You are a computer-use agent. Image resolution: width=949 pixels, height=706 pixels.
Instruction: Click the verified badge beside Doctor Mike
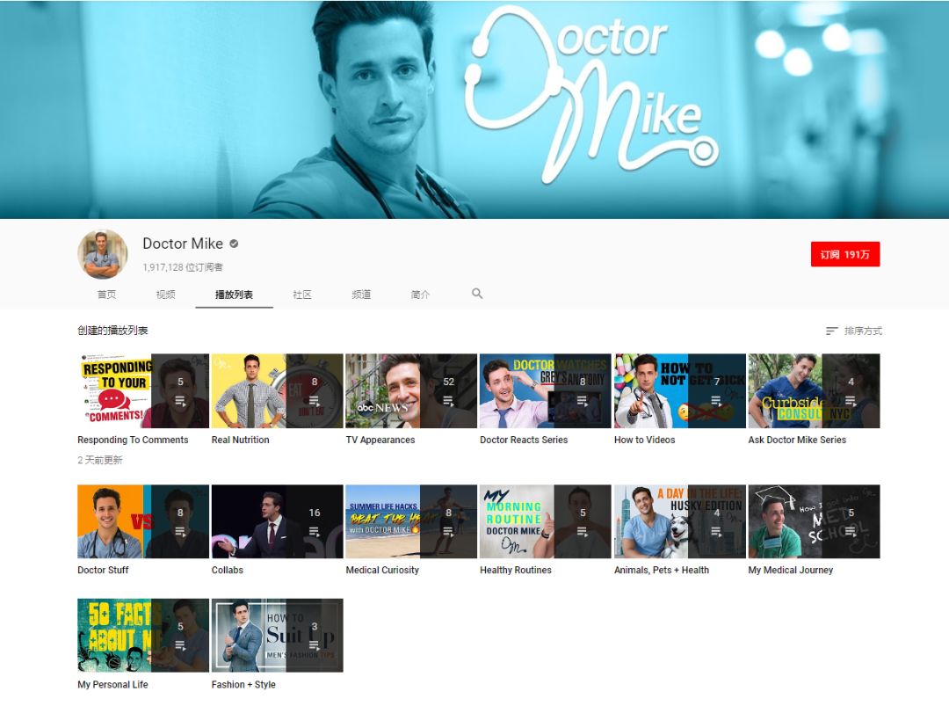pyautogui.click(x=234, y=244)
